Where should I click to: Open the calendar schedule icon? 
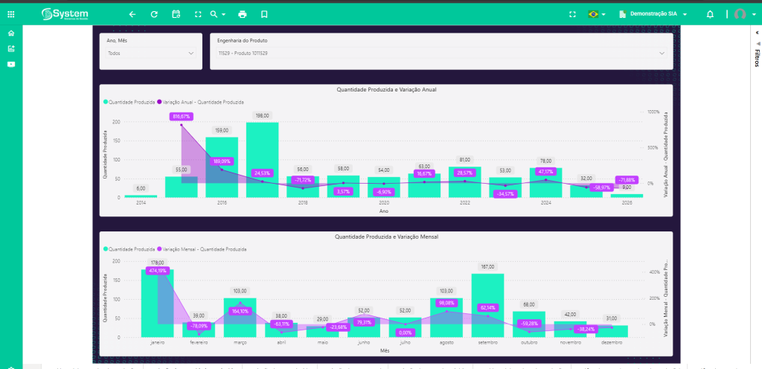tap(176, 14)
